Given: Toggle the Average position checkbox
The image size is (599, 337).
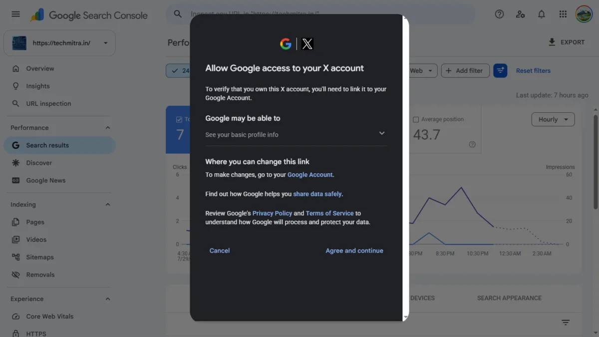Looking at the screenshot, I should coord(416,120).
